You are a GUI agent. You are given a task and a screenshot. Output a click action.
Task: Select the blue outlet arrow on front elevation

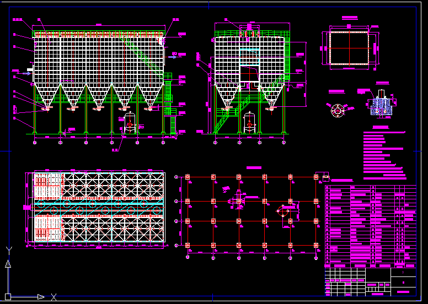173,57
